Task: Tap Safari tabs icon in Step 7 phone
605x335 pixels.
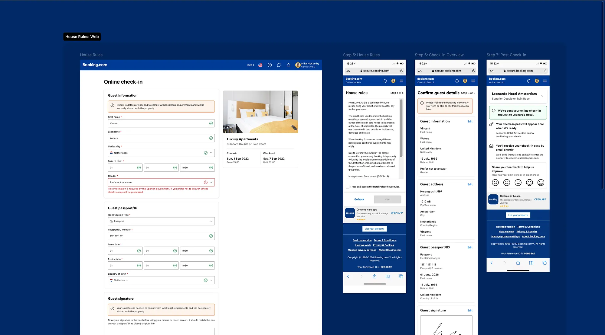Action: click(x=544, y=263)
